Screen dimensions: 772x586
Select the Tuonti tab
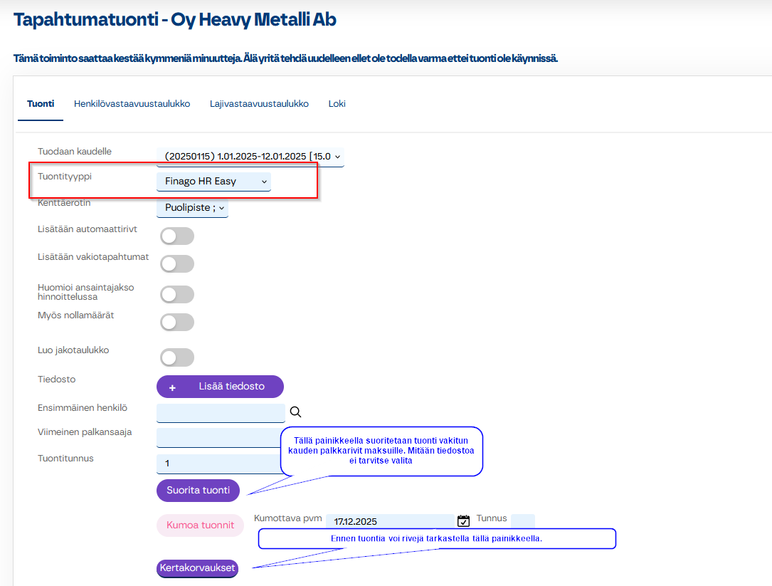click(x=41, y=104)
